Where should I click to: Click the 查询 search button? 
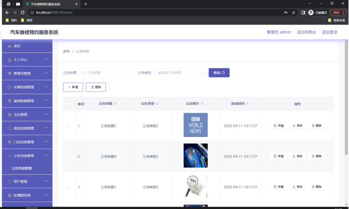(219, 73)
